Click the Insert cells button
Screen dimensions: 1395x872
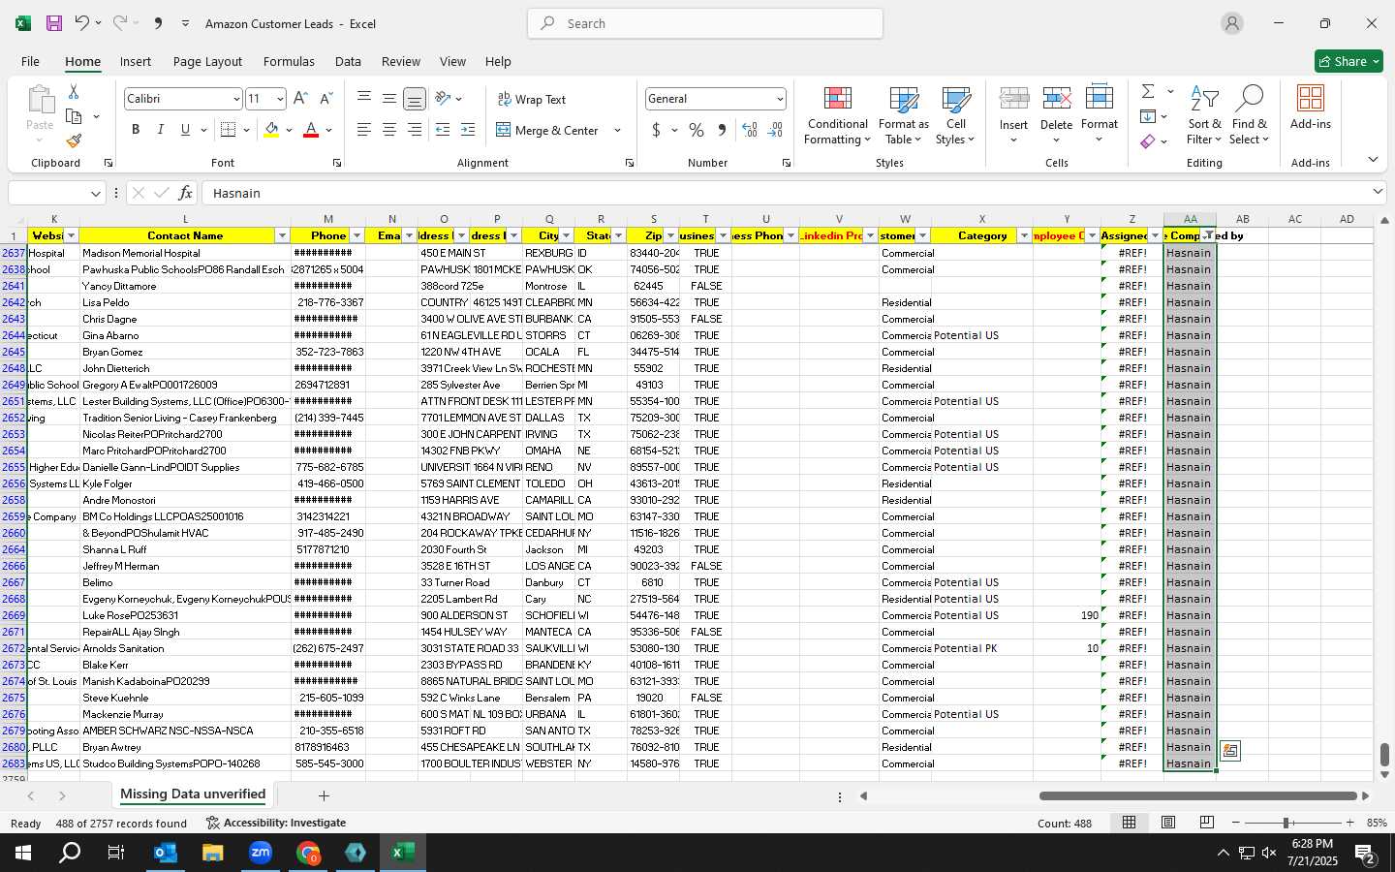[x=1013, y=116]
